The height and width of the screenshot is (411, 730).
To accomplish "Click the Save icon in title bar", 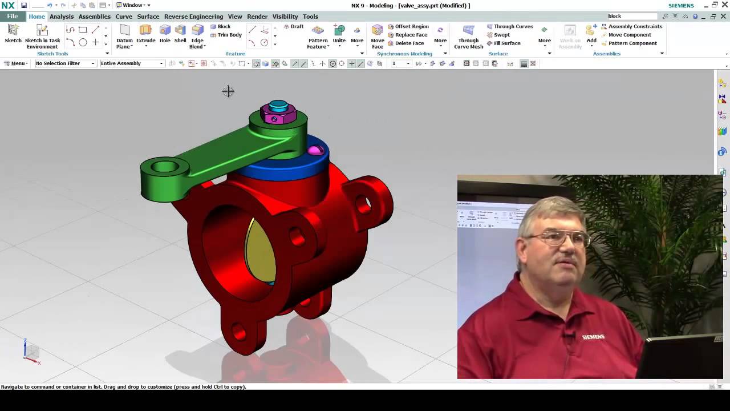I will tap(24, 5).
